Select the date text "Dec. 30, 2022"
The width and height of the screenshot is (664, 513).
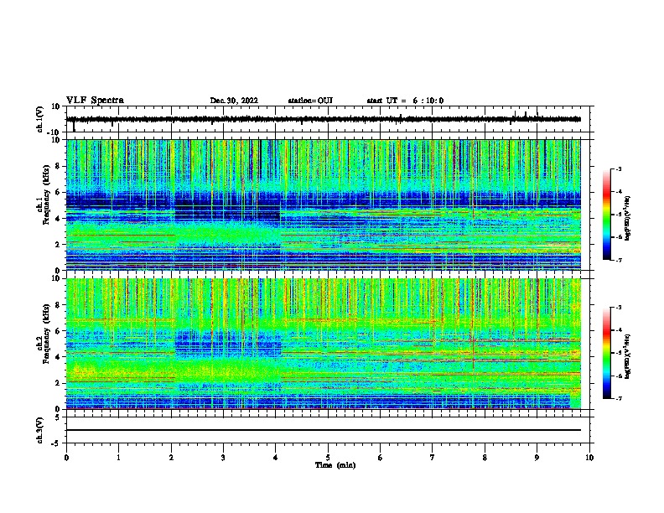click(234, 101)
